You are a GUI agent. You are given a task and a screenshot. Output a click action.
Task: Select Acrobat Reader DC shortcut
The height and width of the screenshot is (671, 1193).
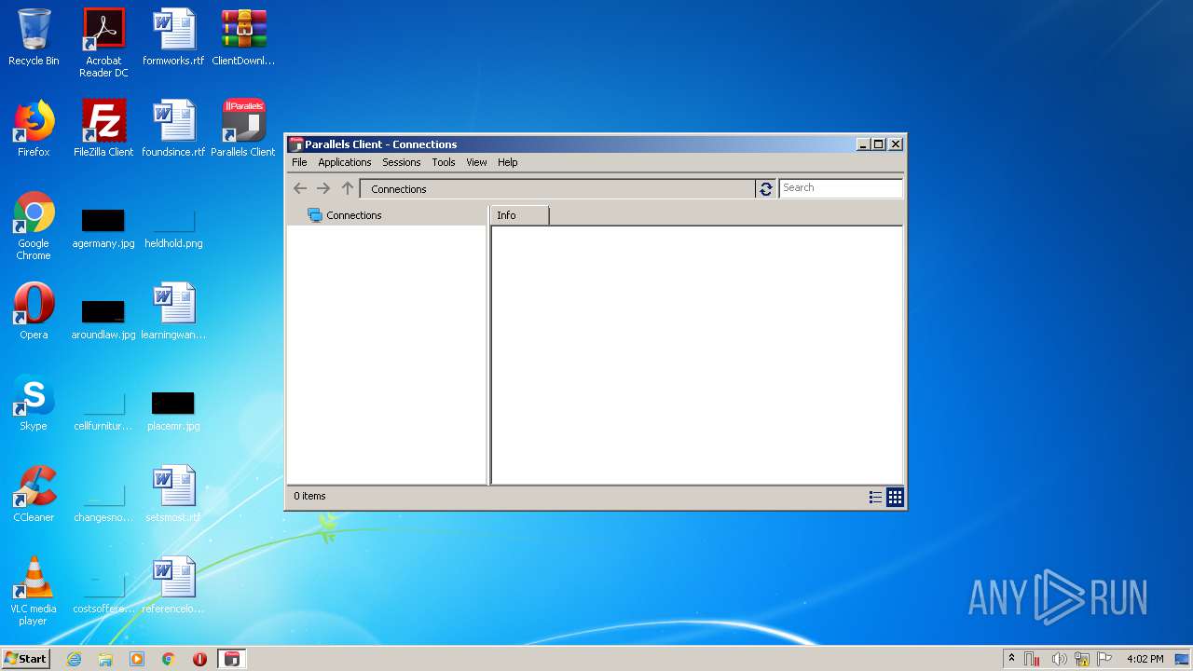tap(103, 44)
